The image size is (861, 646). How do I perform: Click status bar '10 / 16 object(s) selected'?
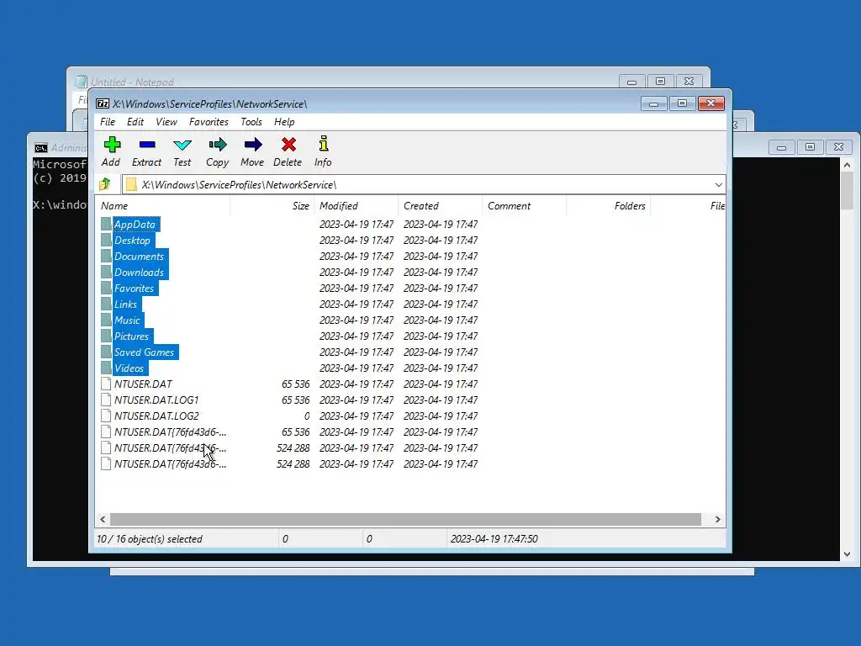point(150,539)
